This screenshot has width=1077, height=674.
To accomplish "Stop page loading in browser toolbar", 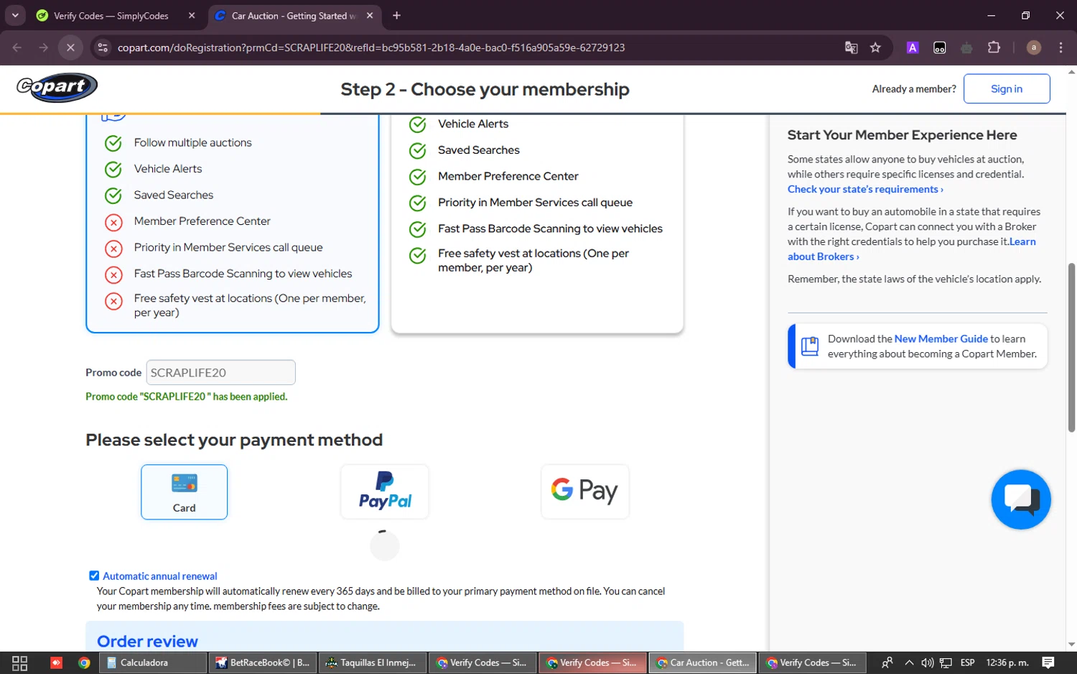I will pos(70,47).
